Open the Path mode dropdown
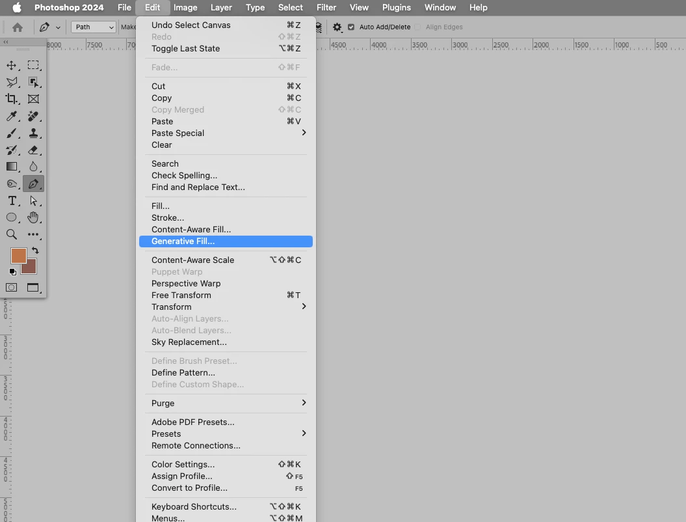The width and height of the screenshot is (686, 522). [94, 27]
